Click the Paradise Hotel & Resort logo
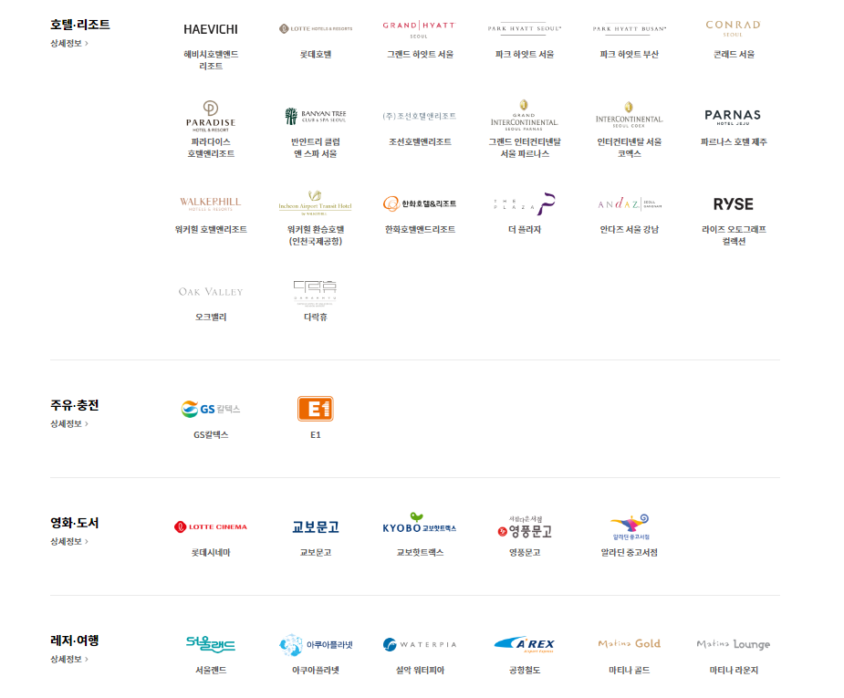The image size is (844, 698). (x=211, y=116)
